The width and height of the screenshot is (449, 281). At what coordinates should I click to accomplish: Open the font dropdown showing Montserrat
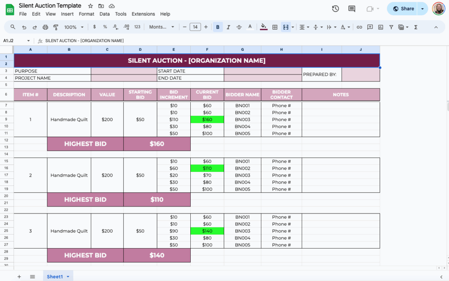point(160,27)
